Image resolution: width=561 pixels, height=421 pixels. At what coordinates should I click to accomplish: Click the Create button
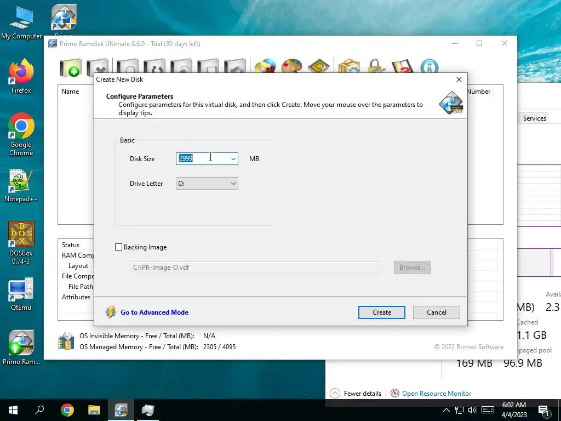click(x=382, y=312)
